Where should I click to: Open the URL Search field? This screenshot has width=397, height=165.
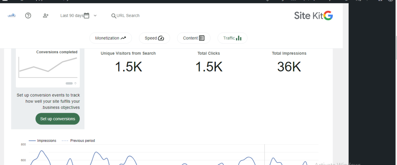(125, 16)
